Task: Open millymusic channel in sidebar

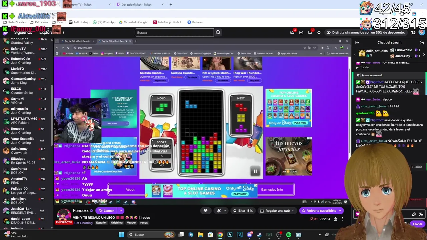Action: coord(25,111)
